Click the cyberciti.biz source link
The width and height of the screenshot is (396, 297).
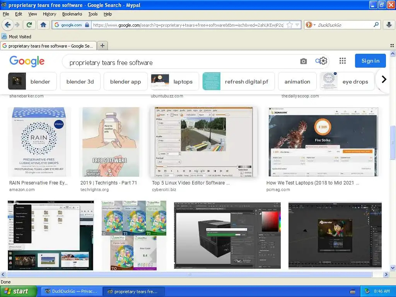[x=164, y=189]
